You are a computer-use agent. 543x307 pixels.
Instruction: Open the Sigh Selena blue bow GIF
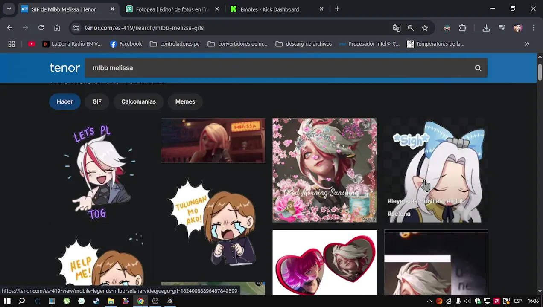click(x=436, y=170)
